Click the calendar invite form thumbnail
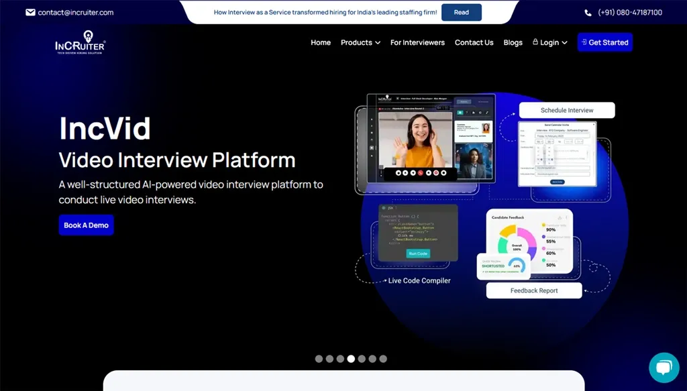This screenshot has height=391, width=687. click(558, 154)
